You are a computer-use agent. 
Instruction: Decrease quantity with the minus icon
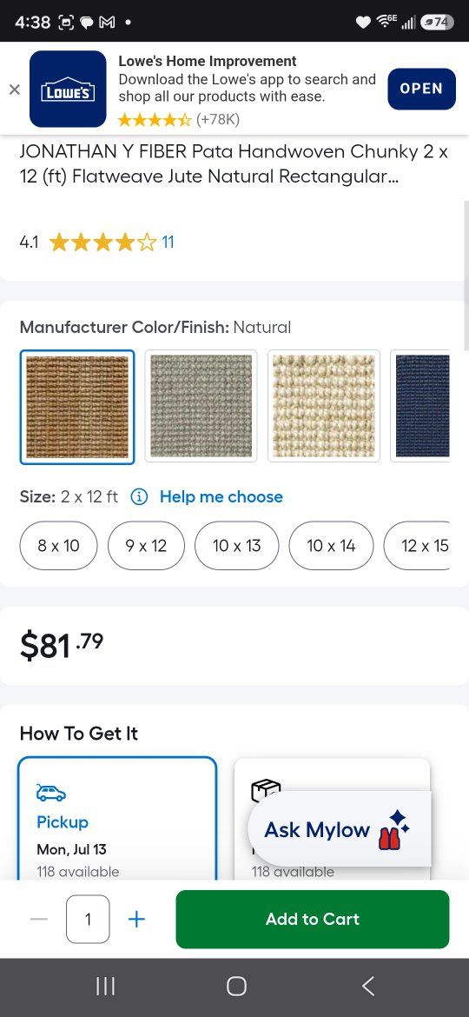coord(39,919)
